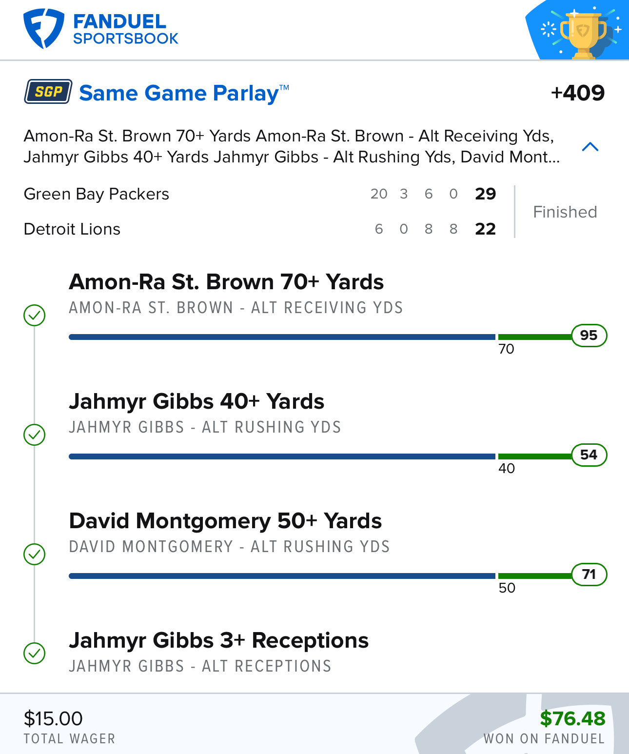Click the Jahmyr Gibbs rushing yards progress bar
Screen dimensions: 629x754
[x=320, y=456]
